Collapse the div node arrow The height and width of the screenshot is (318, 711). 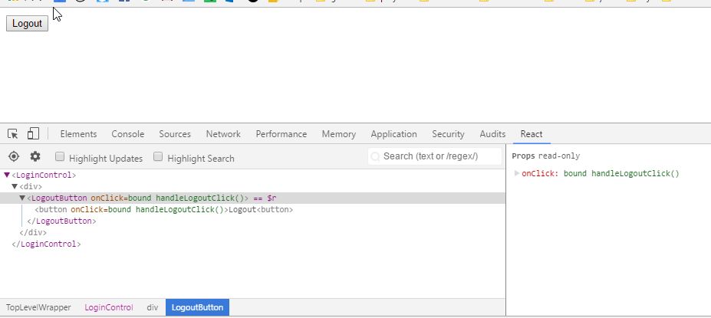(x=15, y=186)
